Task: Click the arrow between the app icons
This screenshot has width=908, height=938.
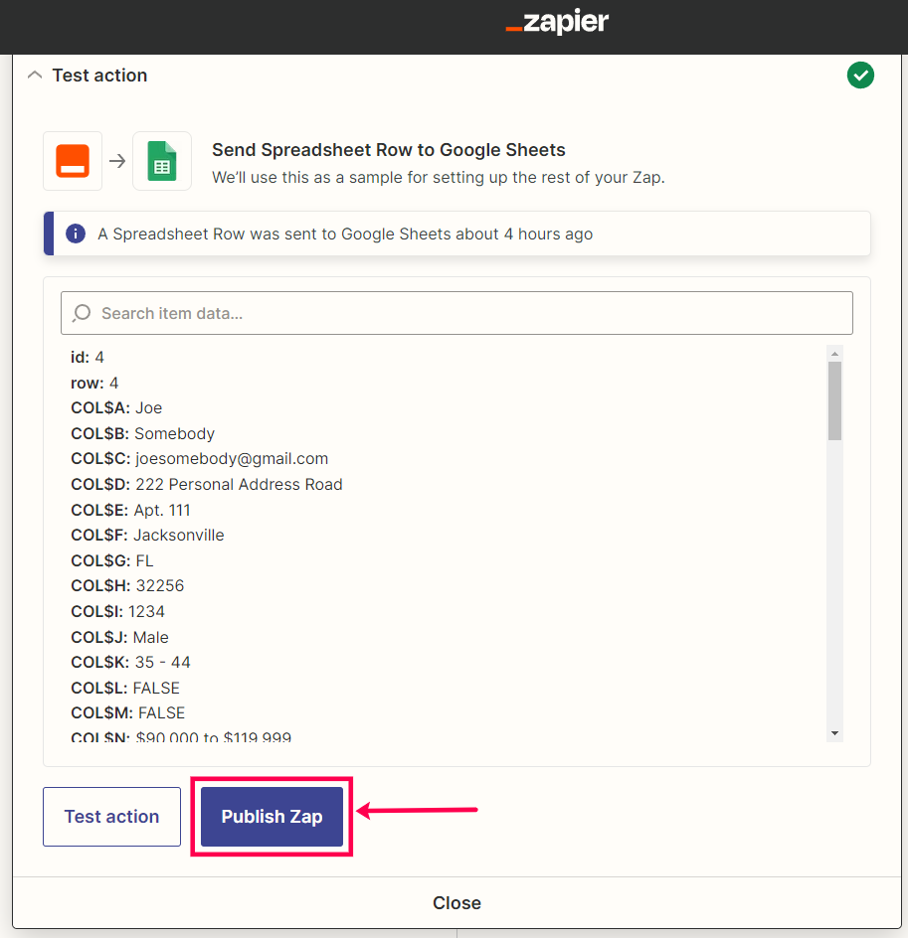Action: pyautogui.click(x=117, y=161)
